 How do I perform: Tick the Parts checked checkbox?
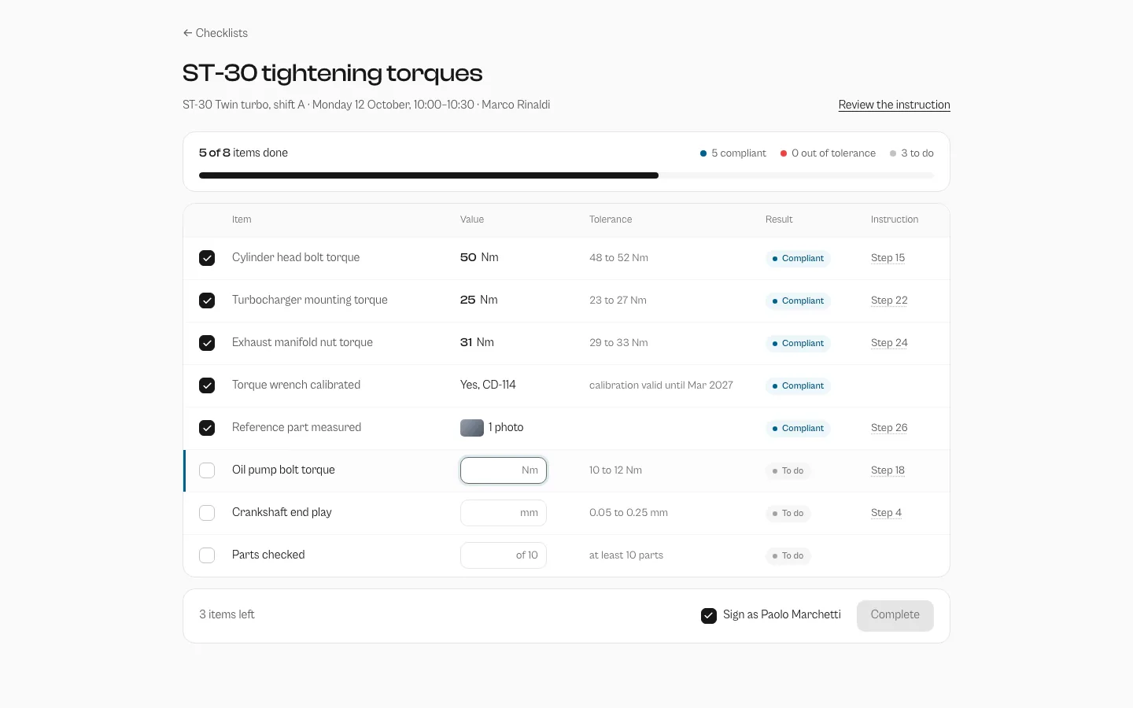[207, 555]
